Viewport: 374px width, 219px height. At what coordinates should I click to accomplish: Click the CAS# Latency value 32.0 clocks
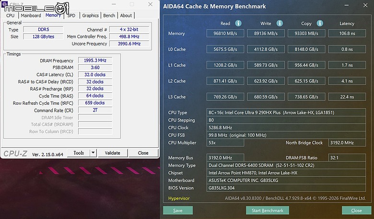(95, 75)
